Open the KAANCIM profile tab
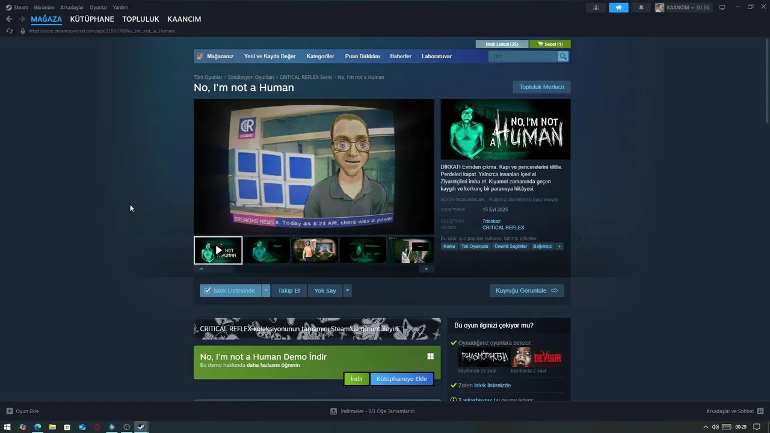This screenshot has height=433, width=770. [184, 19]
